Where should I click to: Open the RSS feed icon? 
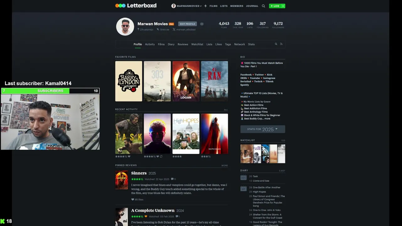coord(281,44)
